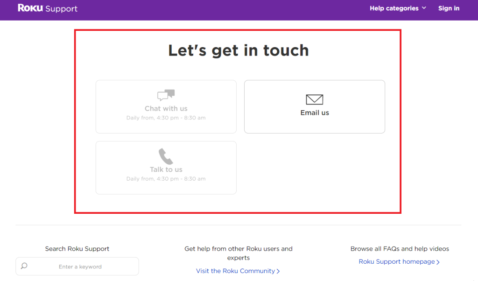
Task: Open the Help categories menu
Action: [394, 8]
